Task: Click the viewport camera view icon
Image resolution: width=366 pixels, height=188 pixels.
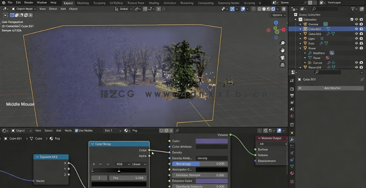Action: [282, 58]
